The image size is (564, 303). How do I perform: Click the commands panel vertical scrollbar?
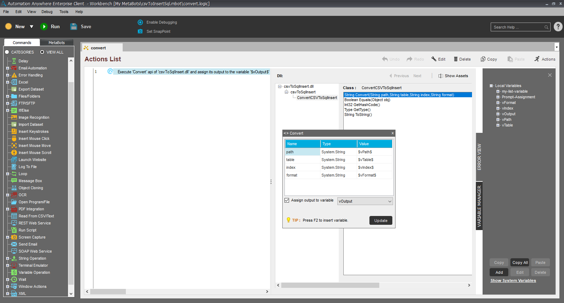(x=71, y=183)
